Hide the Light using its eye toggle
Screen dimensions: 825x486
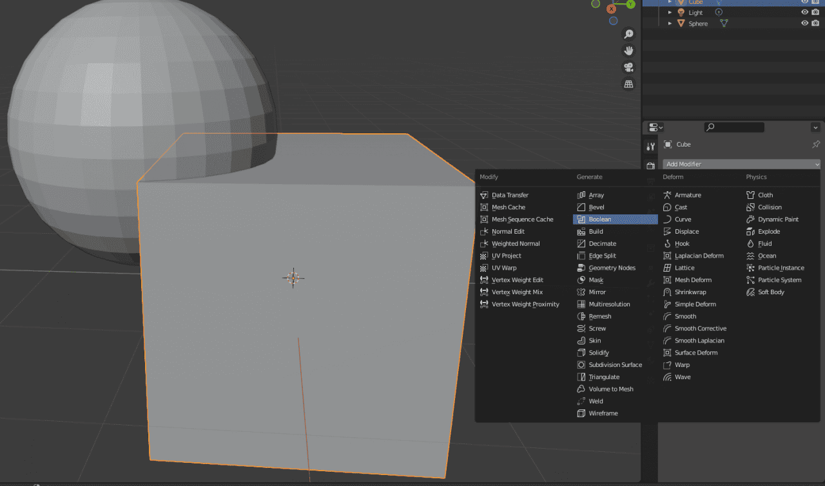pos(805,12)
